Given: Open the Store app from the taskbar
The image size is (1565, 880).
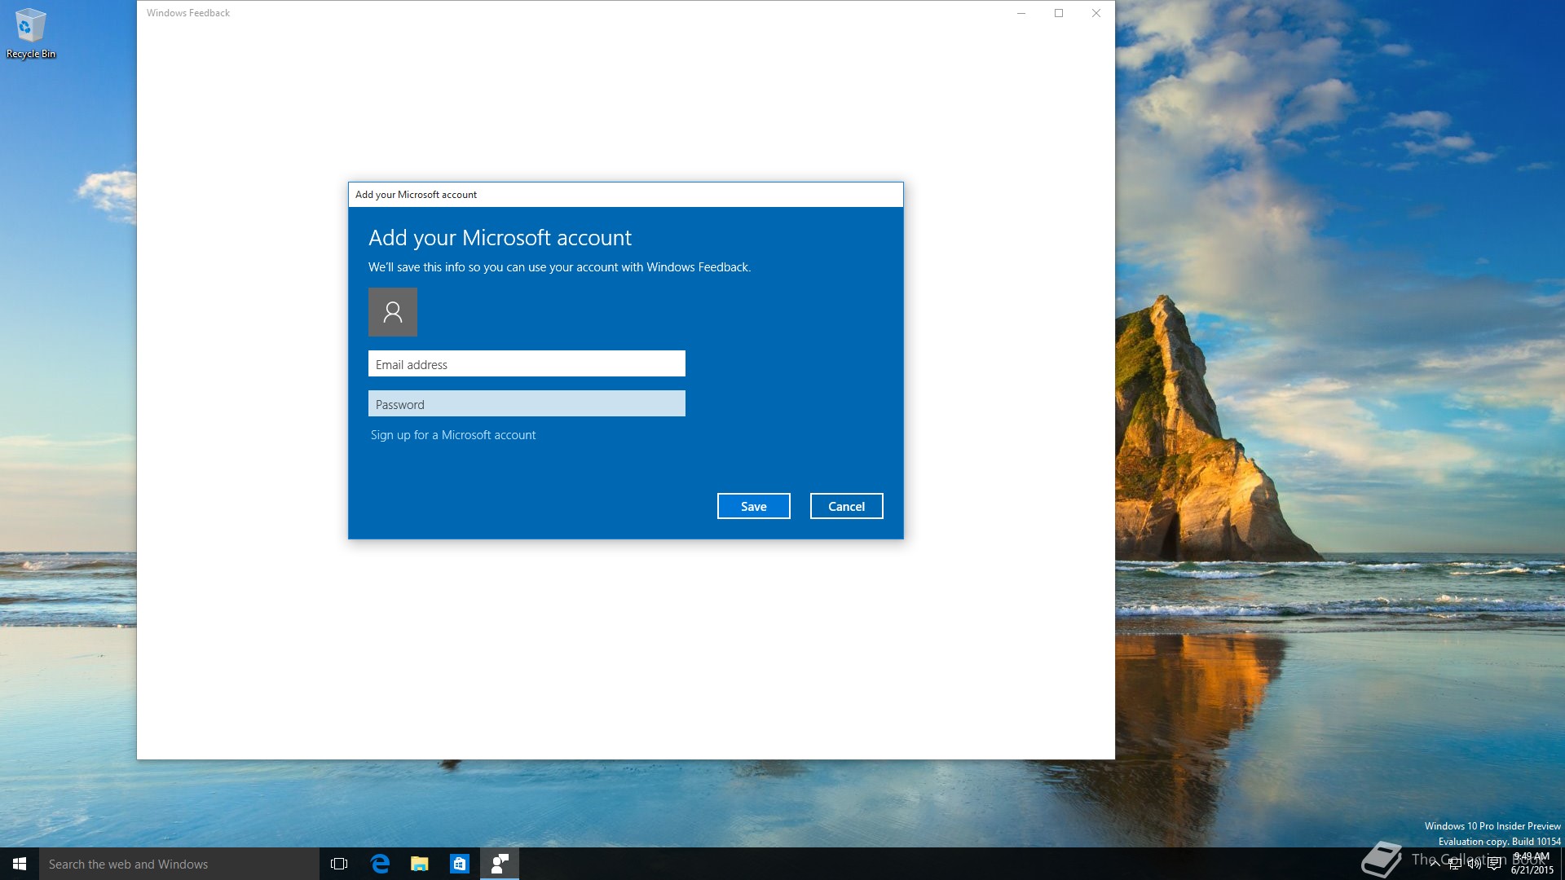Looking at the screenshot, I should pos(460,864).
